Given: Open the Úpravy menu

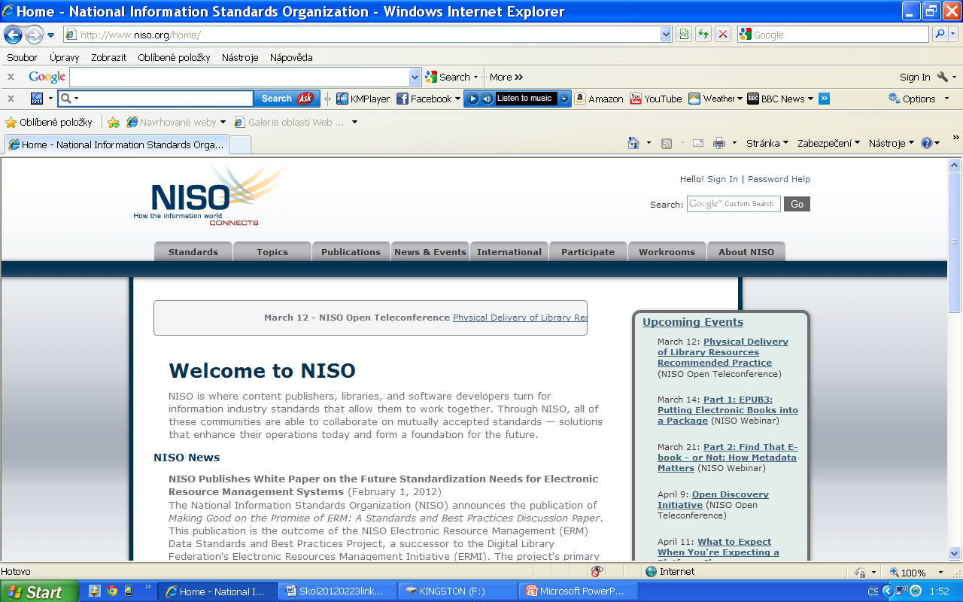Looking at the screenshot, I should 65,57.
